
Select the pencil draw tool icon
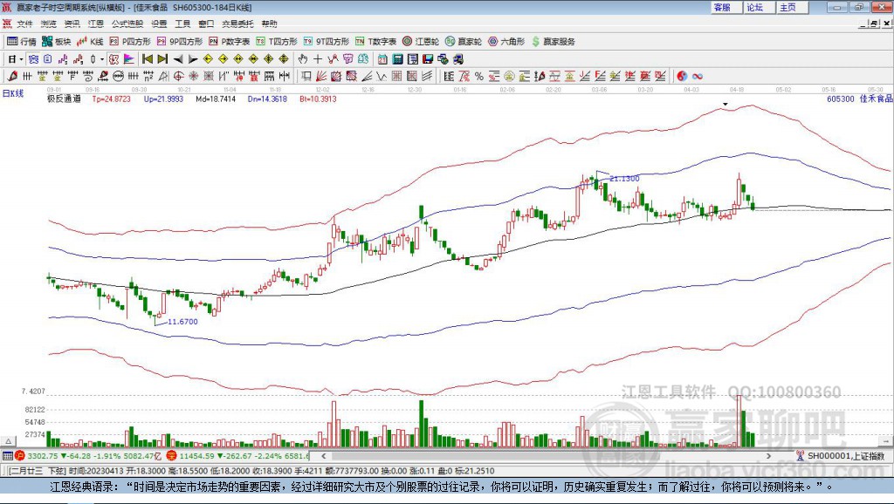pyautogui.click(x=12, y=77)
